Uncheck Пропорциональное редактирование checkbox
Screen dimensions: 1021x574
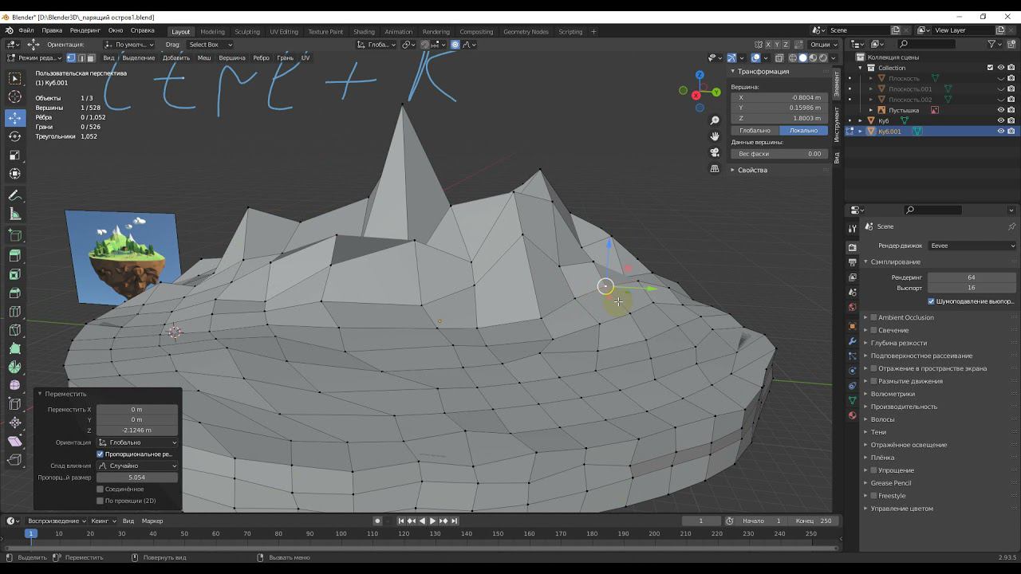[100, 454]
